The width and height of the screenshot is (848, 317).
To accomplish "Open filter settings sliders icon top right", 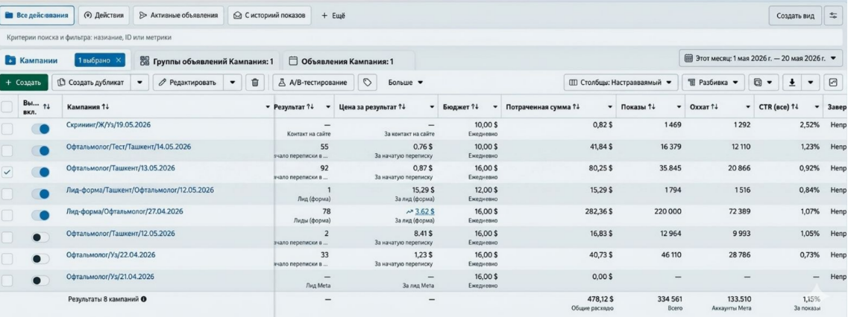I will pyautogui.click(x=833, y=16).
